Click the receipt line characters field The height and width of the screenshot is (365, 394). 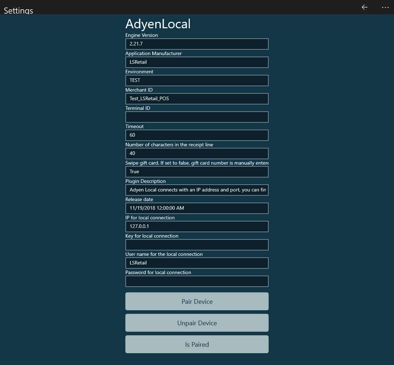click(x=197, y=154)
